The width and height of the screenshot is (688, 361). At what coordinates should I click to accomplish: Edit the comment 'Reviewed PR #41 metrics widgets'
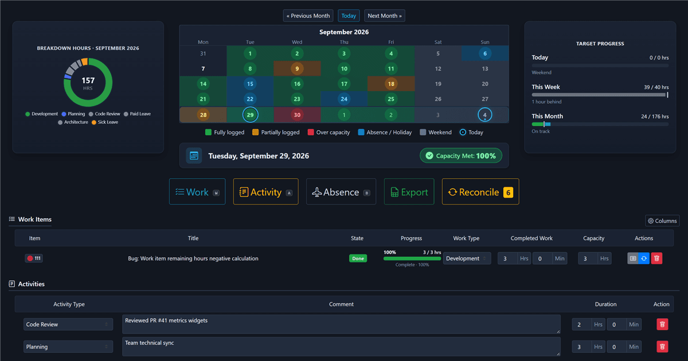point(341,324)
